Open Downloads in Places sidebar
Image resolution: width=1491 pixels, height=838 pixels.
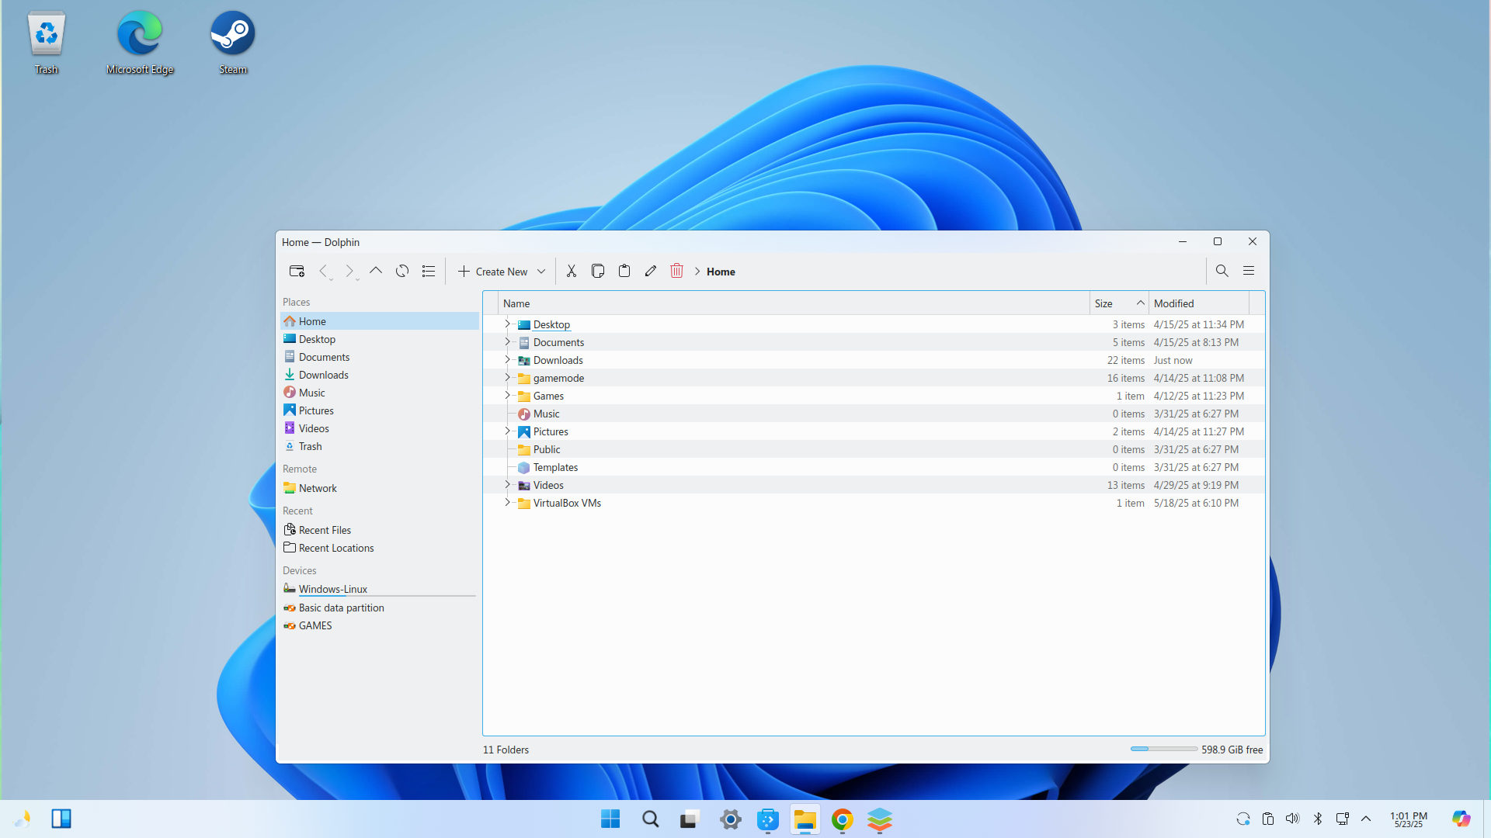point(380,375)
